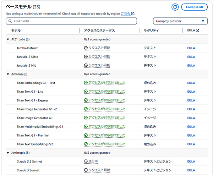The width and height of the screenshot is (213, 175).
Task: Open EULA link for Claude 3 Sonnet
Action: [191, 170]
